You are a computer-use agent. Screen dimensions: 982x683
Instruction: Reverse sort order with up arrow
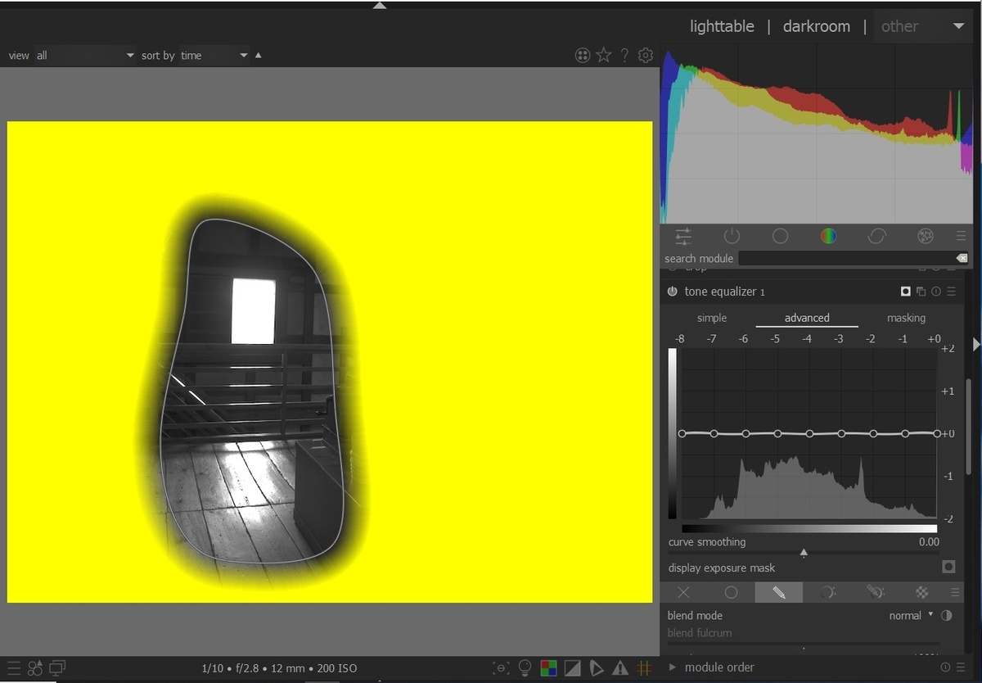[259, 55]
